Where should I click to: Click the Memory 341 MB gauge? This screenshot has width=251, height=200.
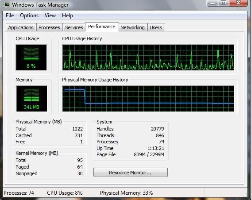31,99
